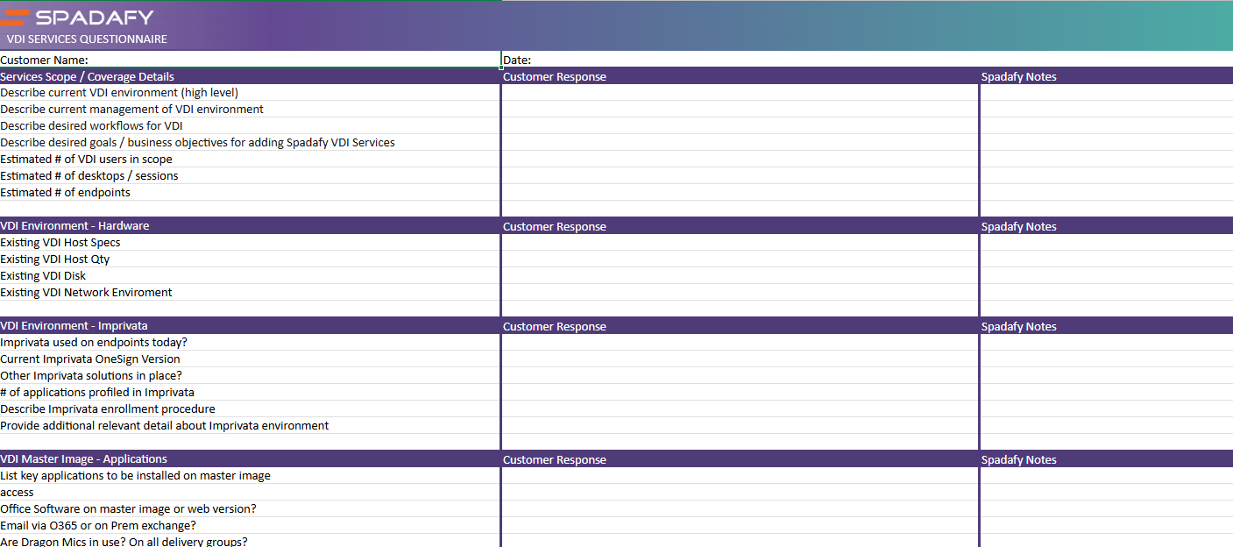The image size is (1233, 547).
Task: Click Spadafy Notes header in Hardware section
Action: (x=1107, y=226)
